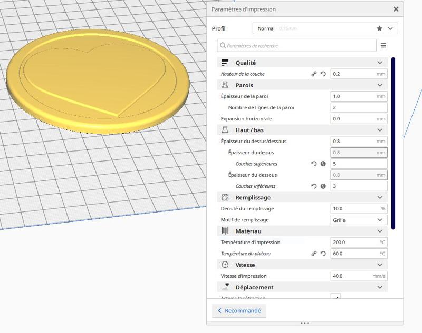Click the Hauteur de la couche label
This screenshot has width=422, height=333.
pyautogui.click(x=243, y=74)
